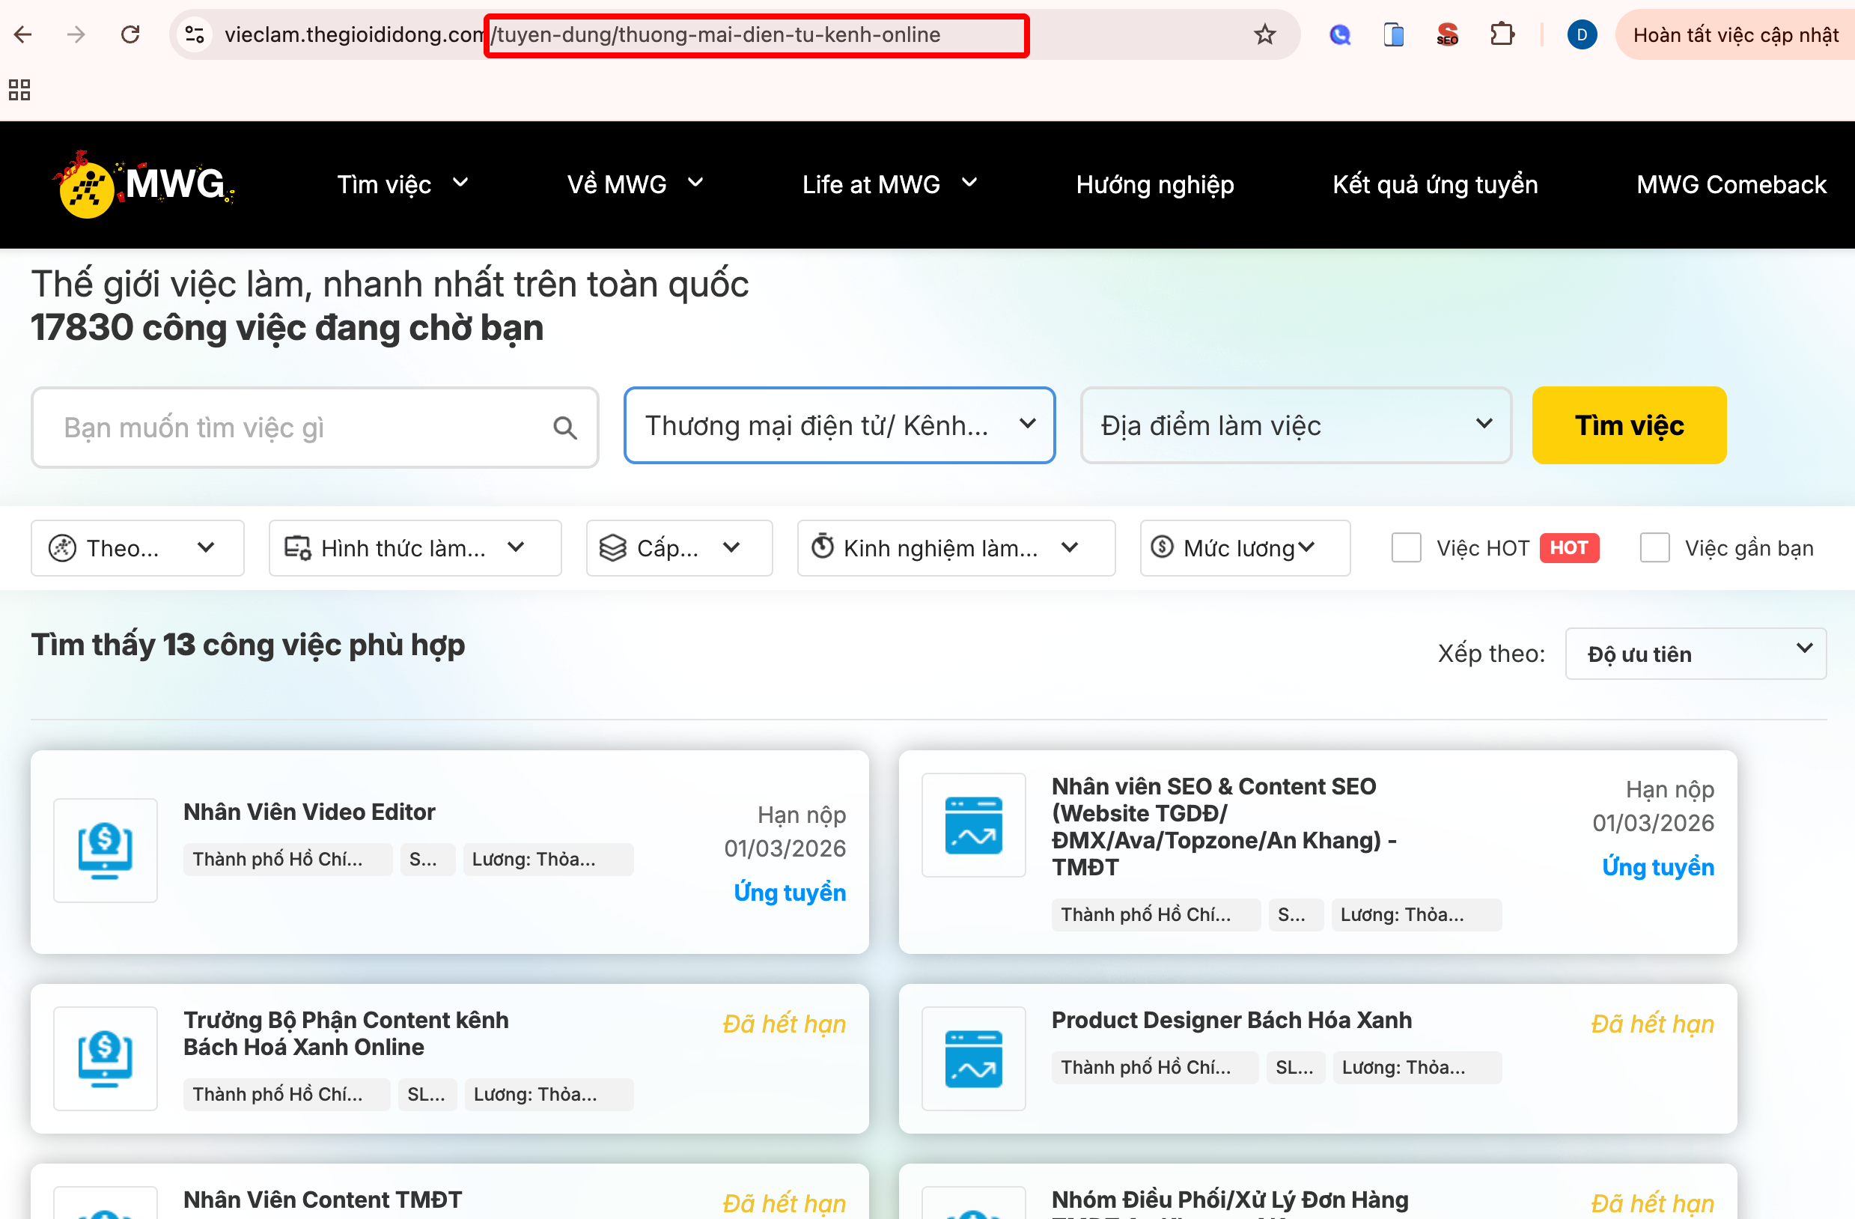Open the apps grid icon in bookmarks bar

pyautogui.click(x=19, y=90)
